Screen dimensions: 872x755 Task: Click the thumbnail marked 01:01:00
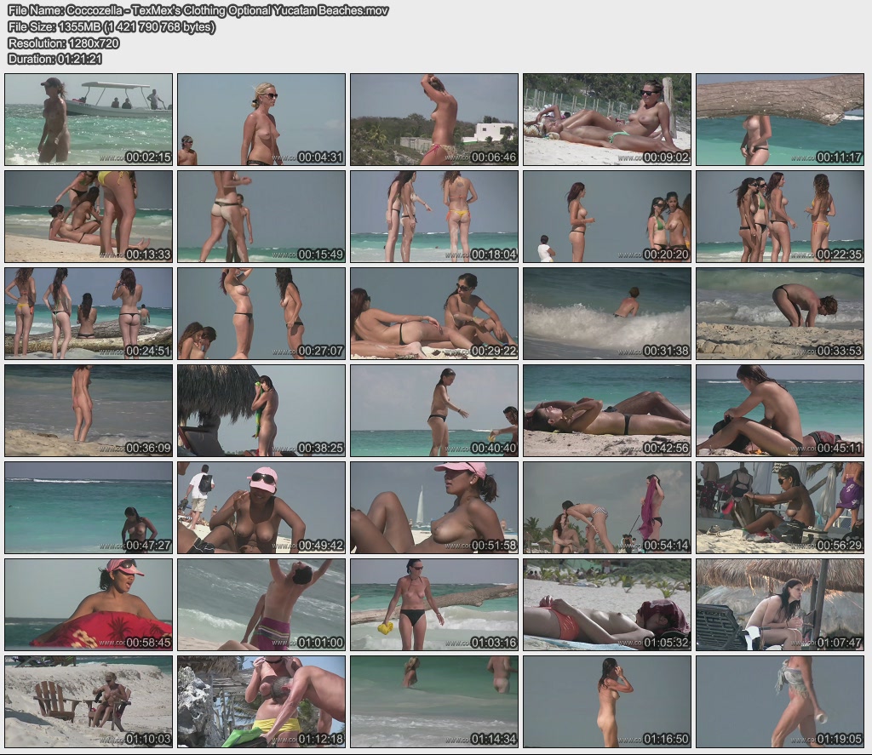pyautogui.click(x=261, y=604)
